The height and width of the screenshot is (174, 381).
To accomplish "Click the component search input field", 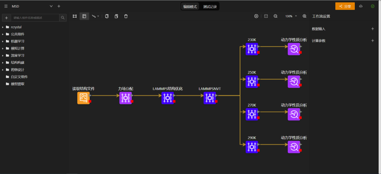I will 35,17.
